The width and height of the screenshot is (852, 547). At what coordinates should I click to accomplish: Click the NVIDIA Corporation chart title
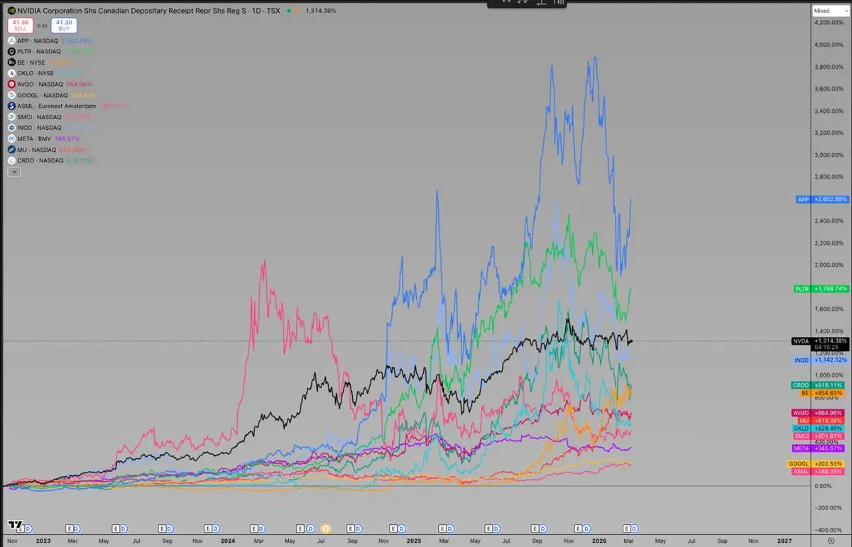(150, 11)
